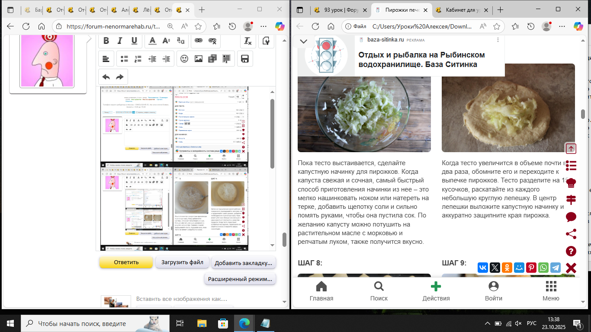Undo the last edit in the editor
Screen dimensions: 591x332
click(x=106, y=77)
